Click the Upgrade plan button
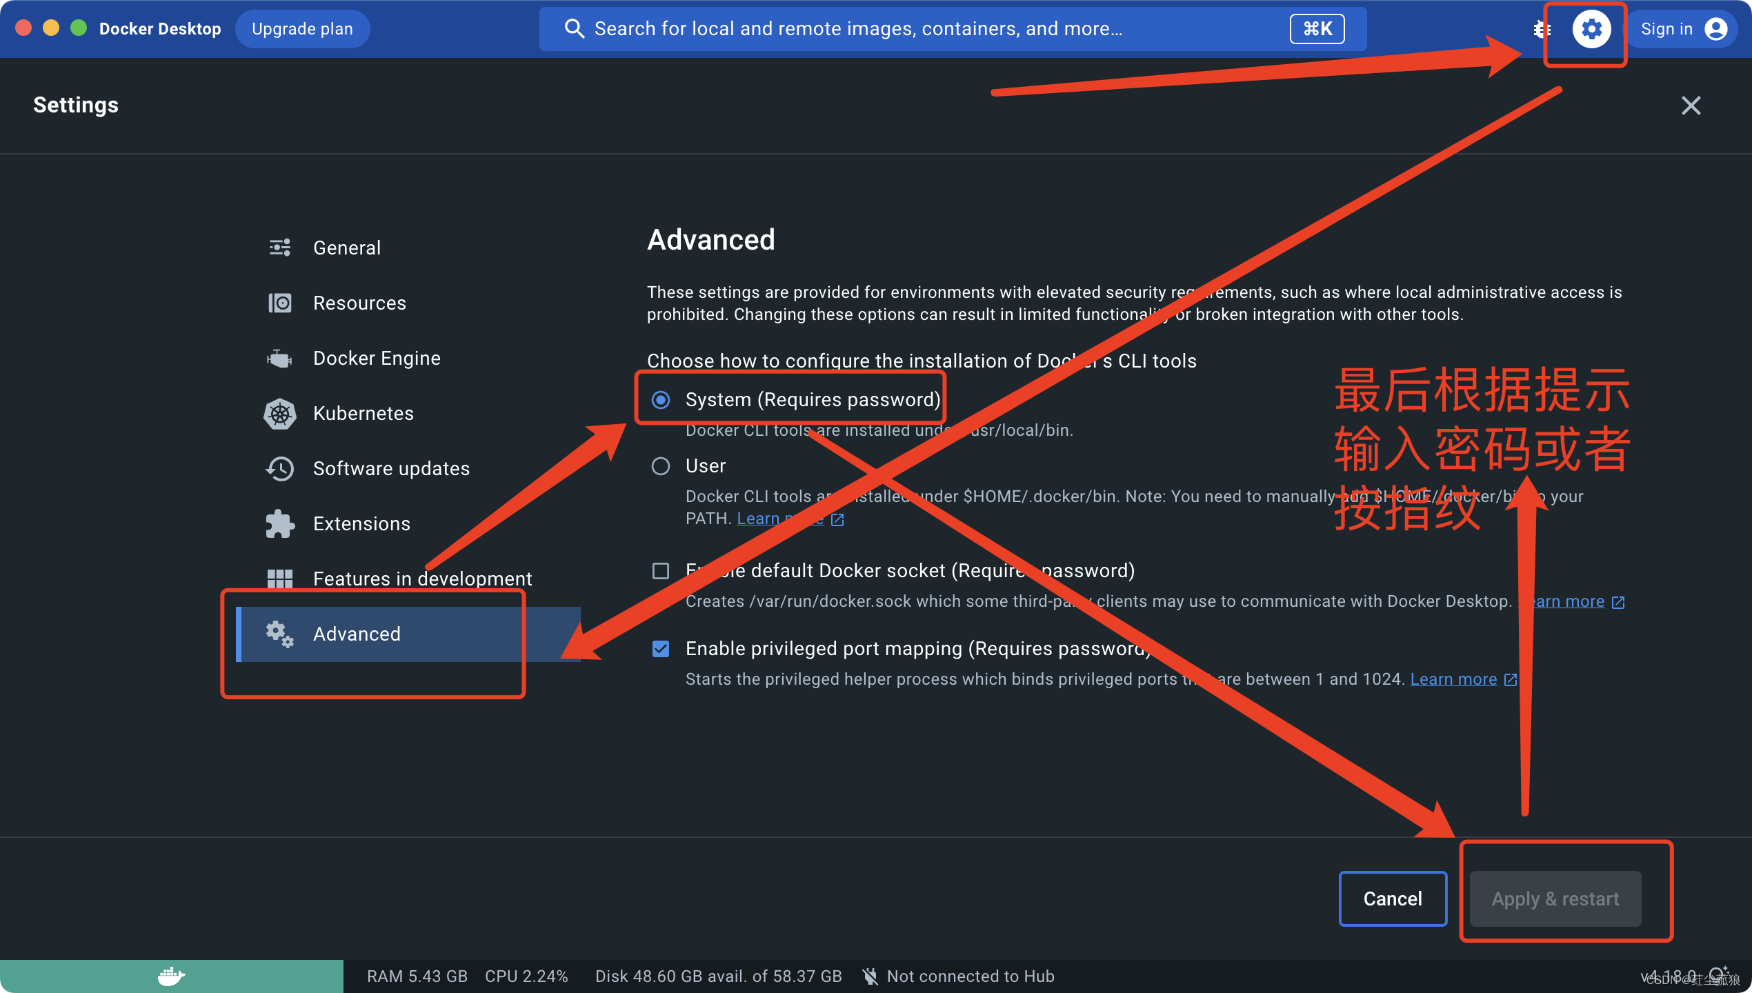Screen dimensions: 1752x993 coord(302,29)
